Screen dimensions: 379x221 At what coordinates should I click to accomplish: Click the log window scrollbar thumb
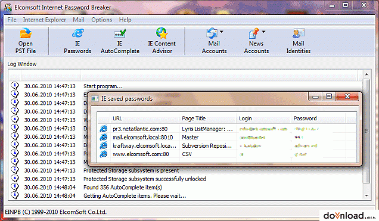pyautogui.click(x=366, y=131)
